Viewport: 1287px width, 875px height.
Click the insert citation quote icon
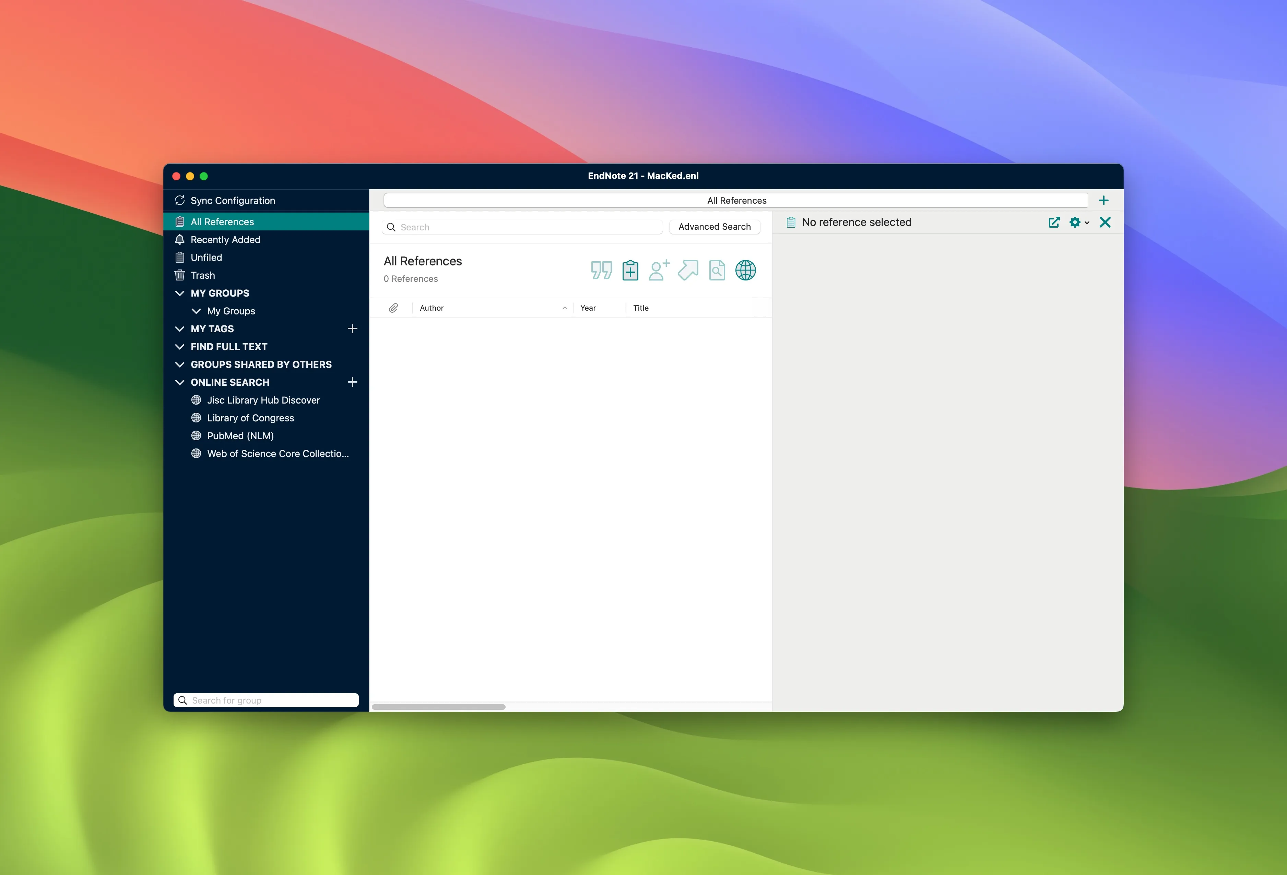click(x=601, y=270)
